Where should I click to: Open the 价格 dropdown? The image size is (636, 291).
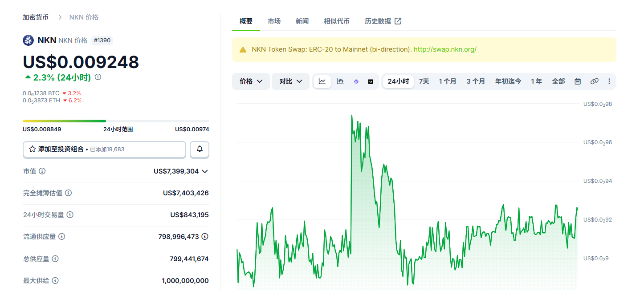point(251,81)
